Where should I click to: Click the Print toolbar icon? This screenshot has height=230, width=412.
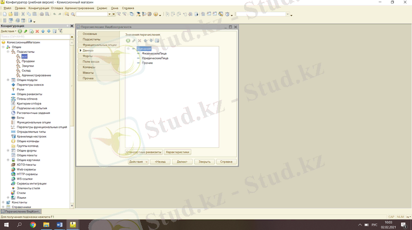[42, 14]
